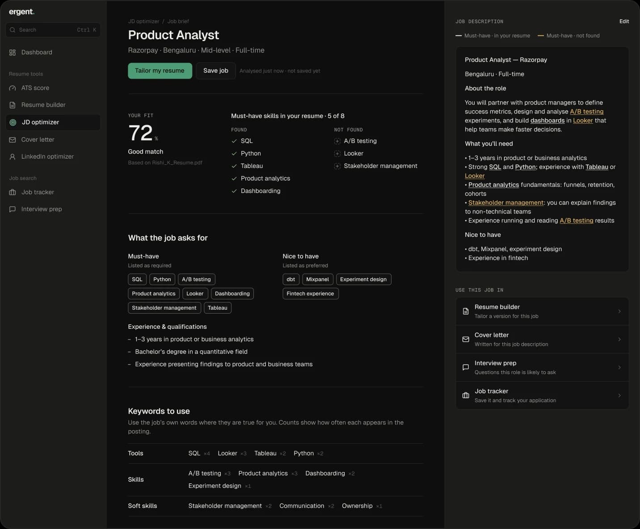Screen dimensions: 640x529
Task: Click the JD optimizer target icon
Action: (13, 122)
